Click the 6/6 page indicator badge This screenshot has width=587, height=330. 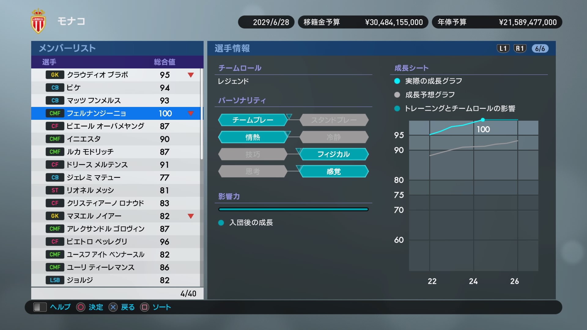point(540,49)
